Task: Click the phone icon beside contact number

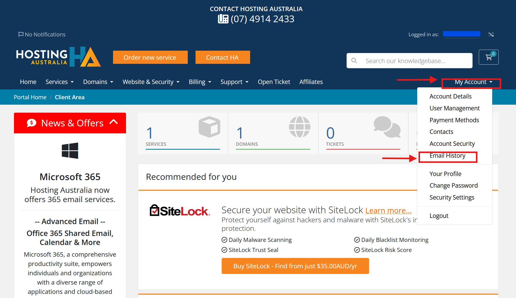Action: 223,19
